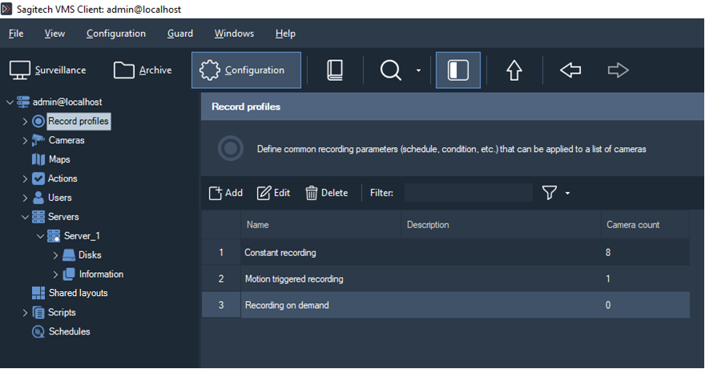The height and width of the screenshot is (369, 705).
Task: Open the Surveillance monitor view
Action: [48, 70]
